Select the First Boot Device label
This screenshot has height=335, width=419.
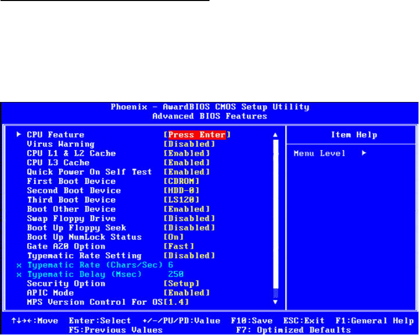71,181
